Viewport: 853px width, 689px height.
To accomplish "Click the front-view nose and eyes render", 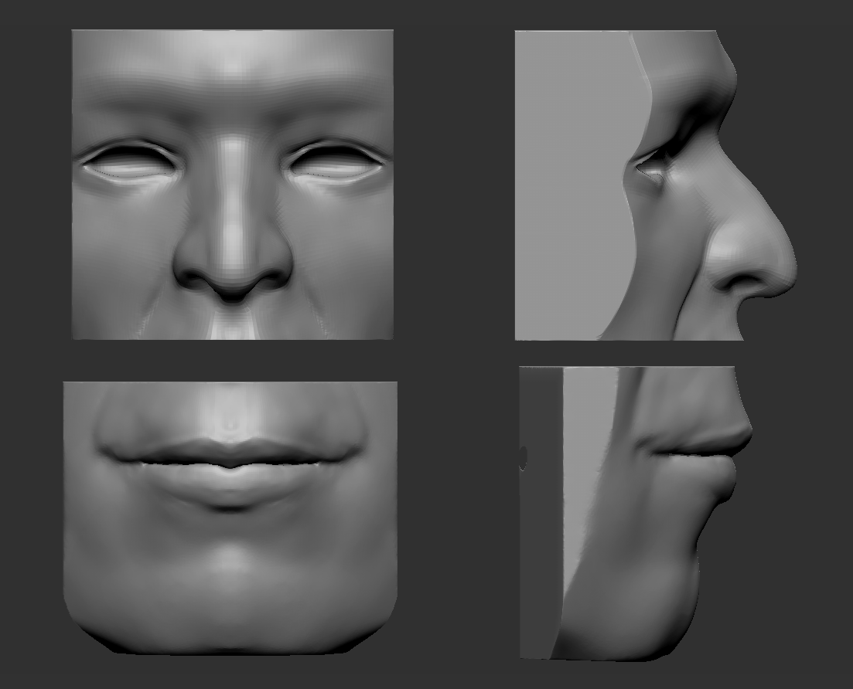I will click(232, 184).
